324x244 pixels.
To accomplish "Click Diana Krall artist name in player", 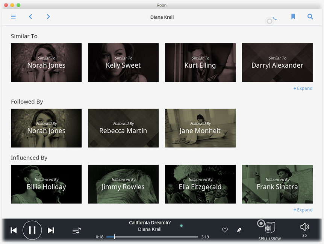I will coord(150,229).
